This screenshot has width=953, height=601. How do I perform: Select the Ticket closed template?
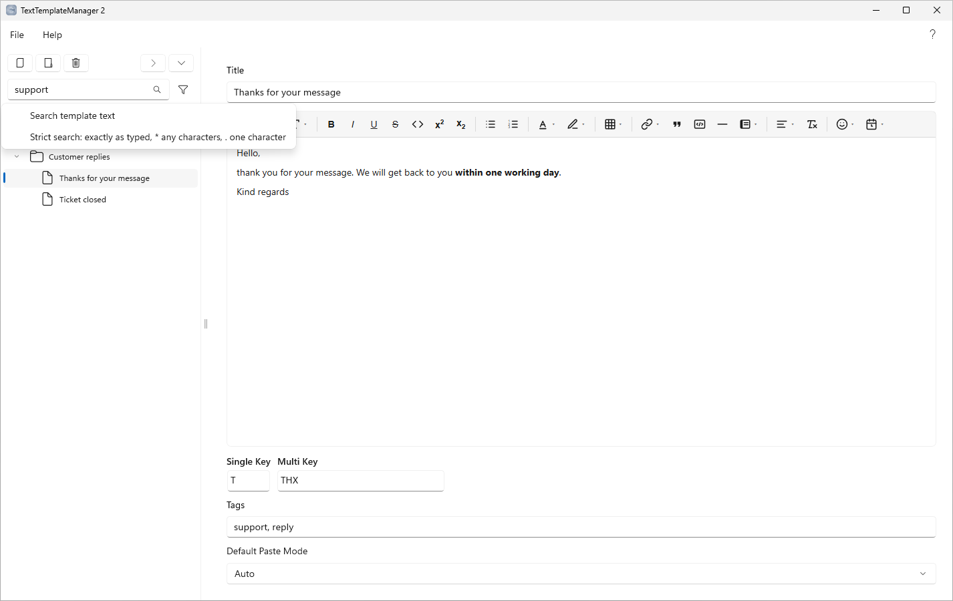101,200
